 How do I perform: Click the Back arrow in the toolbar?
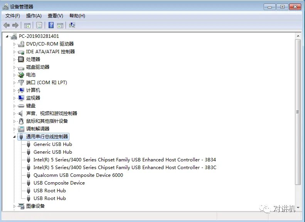(7, 25)
